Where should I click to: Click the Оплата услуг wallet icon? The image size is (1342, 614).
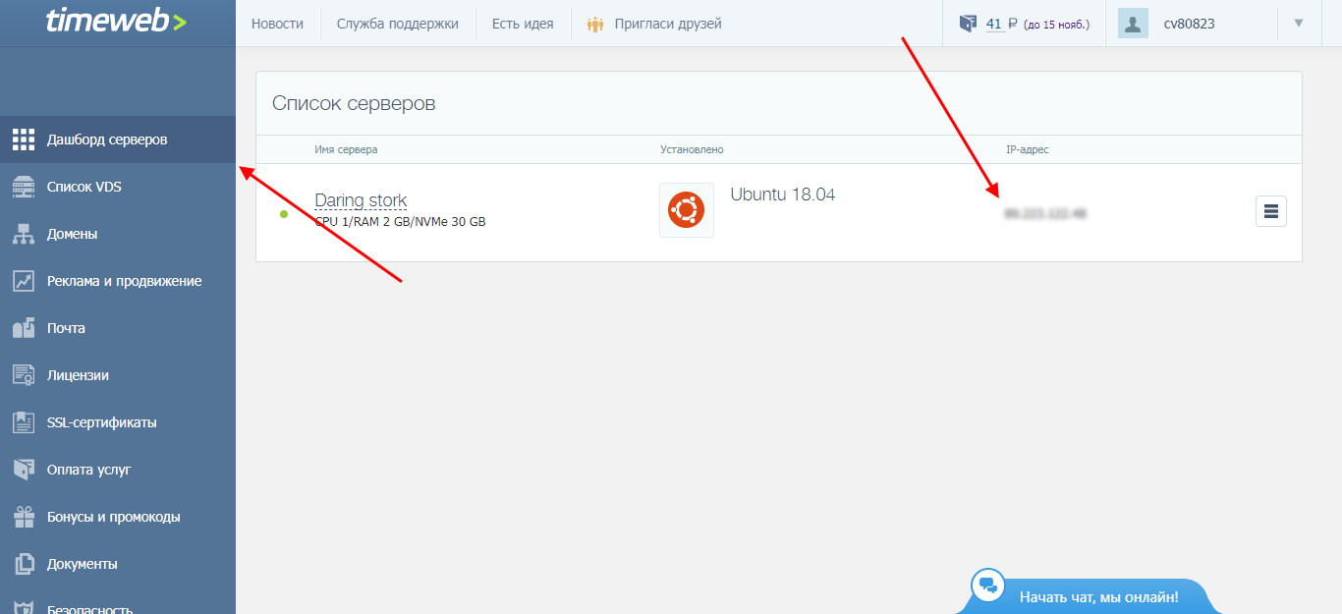pyautogui.click(x=24, y=470)
